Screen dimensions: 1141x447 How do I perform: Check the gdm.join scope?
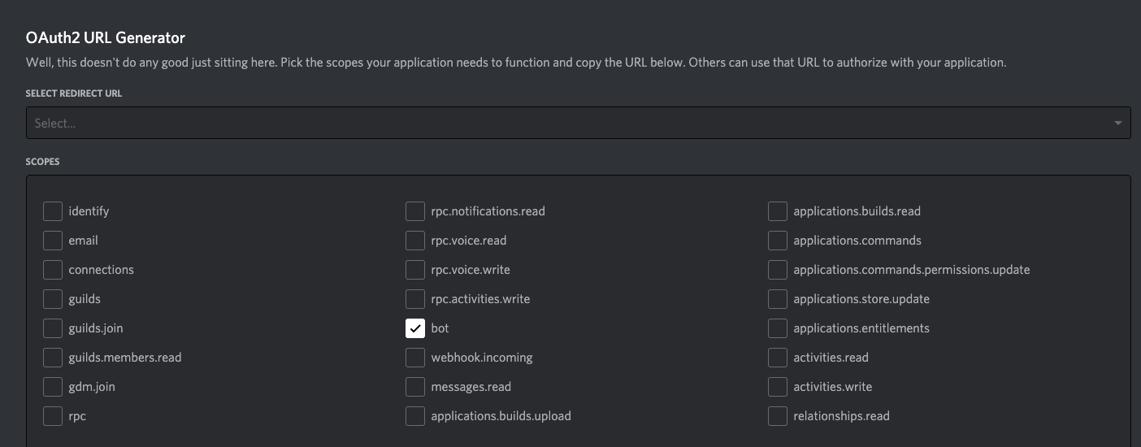pos(53,387)
